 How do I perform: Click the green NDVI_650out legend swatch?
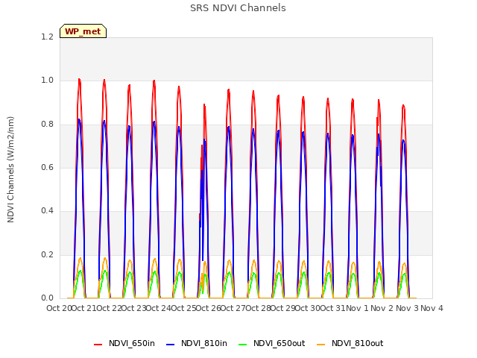point(242,344)
